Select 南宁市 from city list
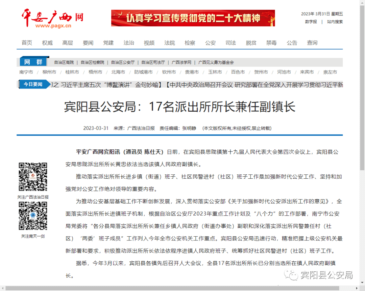Screen dimensions: 365x291 (26, 72)
